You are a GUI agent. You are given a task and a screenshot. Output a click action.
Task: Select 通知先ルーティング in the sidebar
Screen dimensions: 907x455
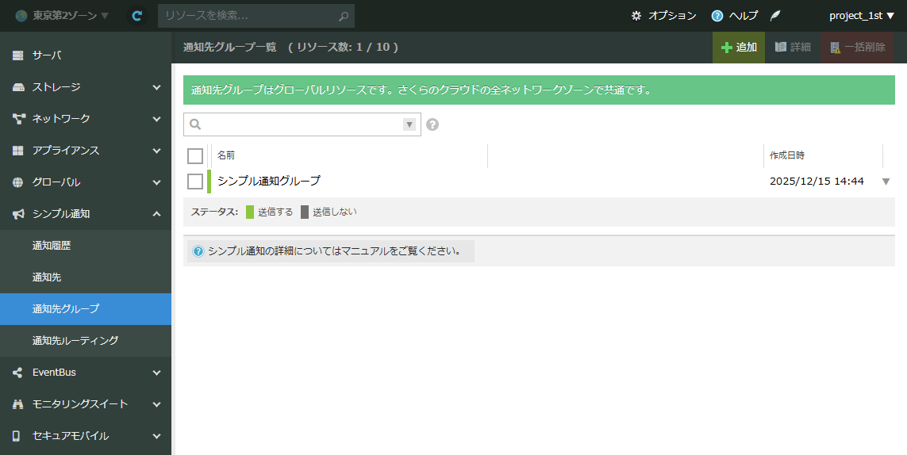click(75, 341)
